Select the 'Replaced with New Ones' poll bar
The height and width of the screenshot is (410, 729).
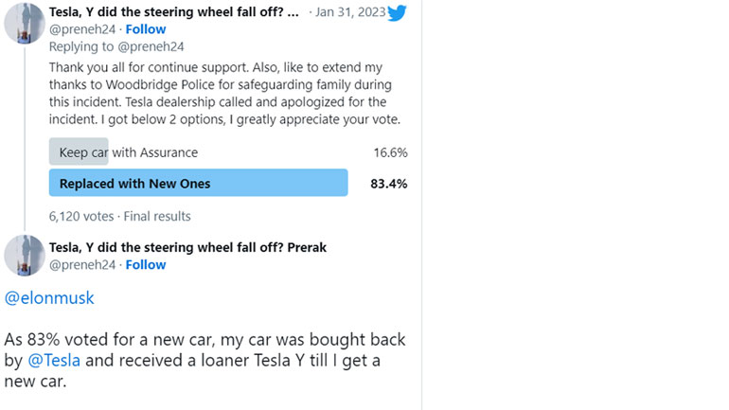198,184
